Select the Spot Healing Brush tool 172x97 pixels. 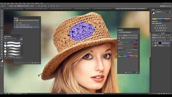(x=2, y=25)
